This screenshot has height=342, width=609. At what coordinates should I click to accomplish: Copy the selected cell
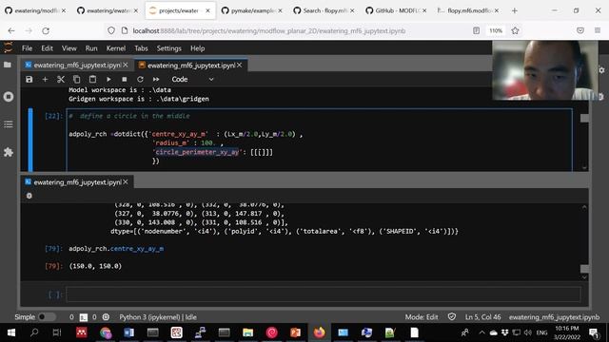tap(76, 79)
